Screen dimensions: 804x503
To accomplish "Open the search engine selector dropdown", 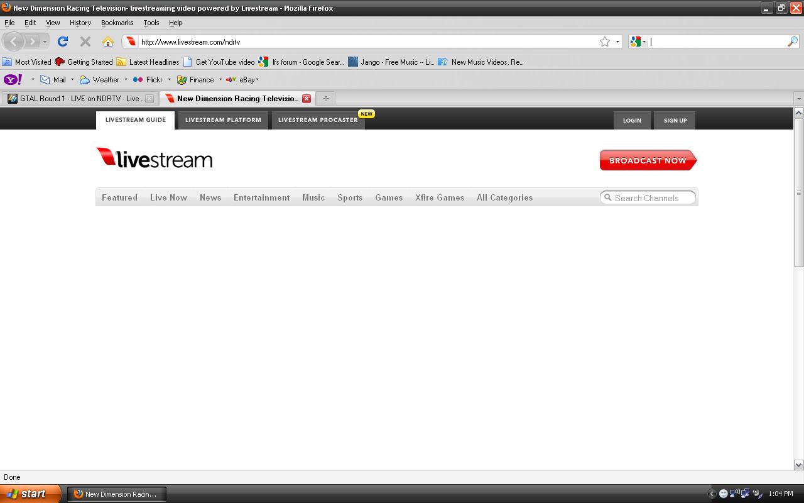I will (644, 42).
